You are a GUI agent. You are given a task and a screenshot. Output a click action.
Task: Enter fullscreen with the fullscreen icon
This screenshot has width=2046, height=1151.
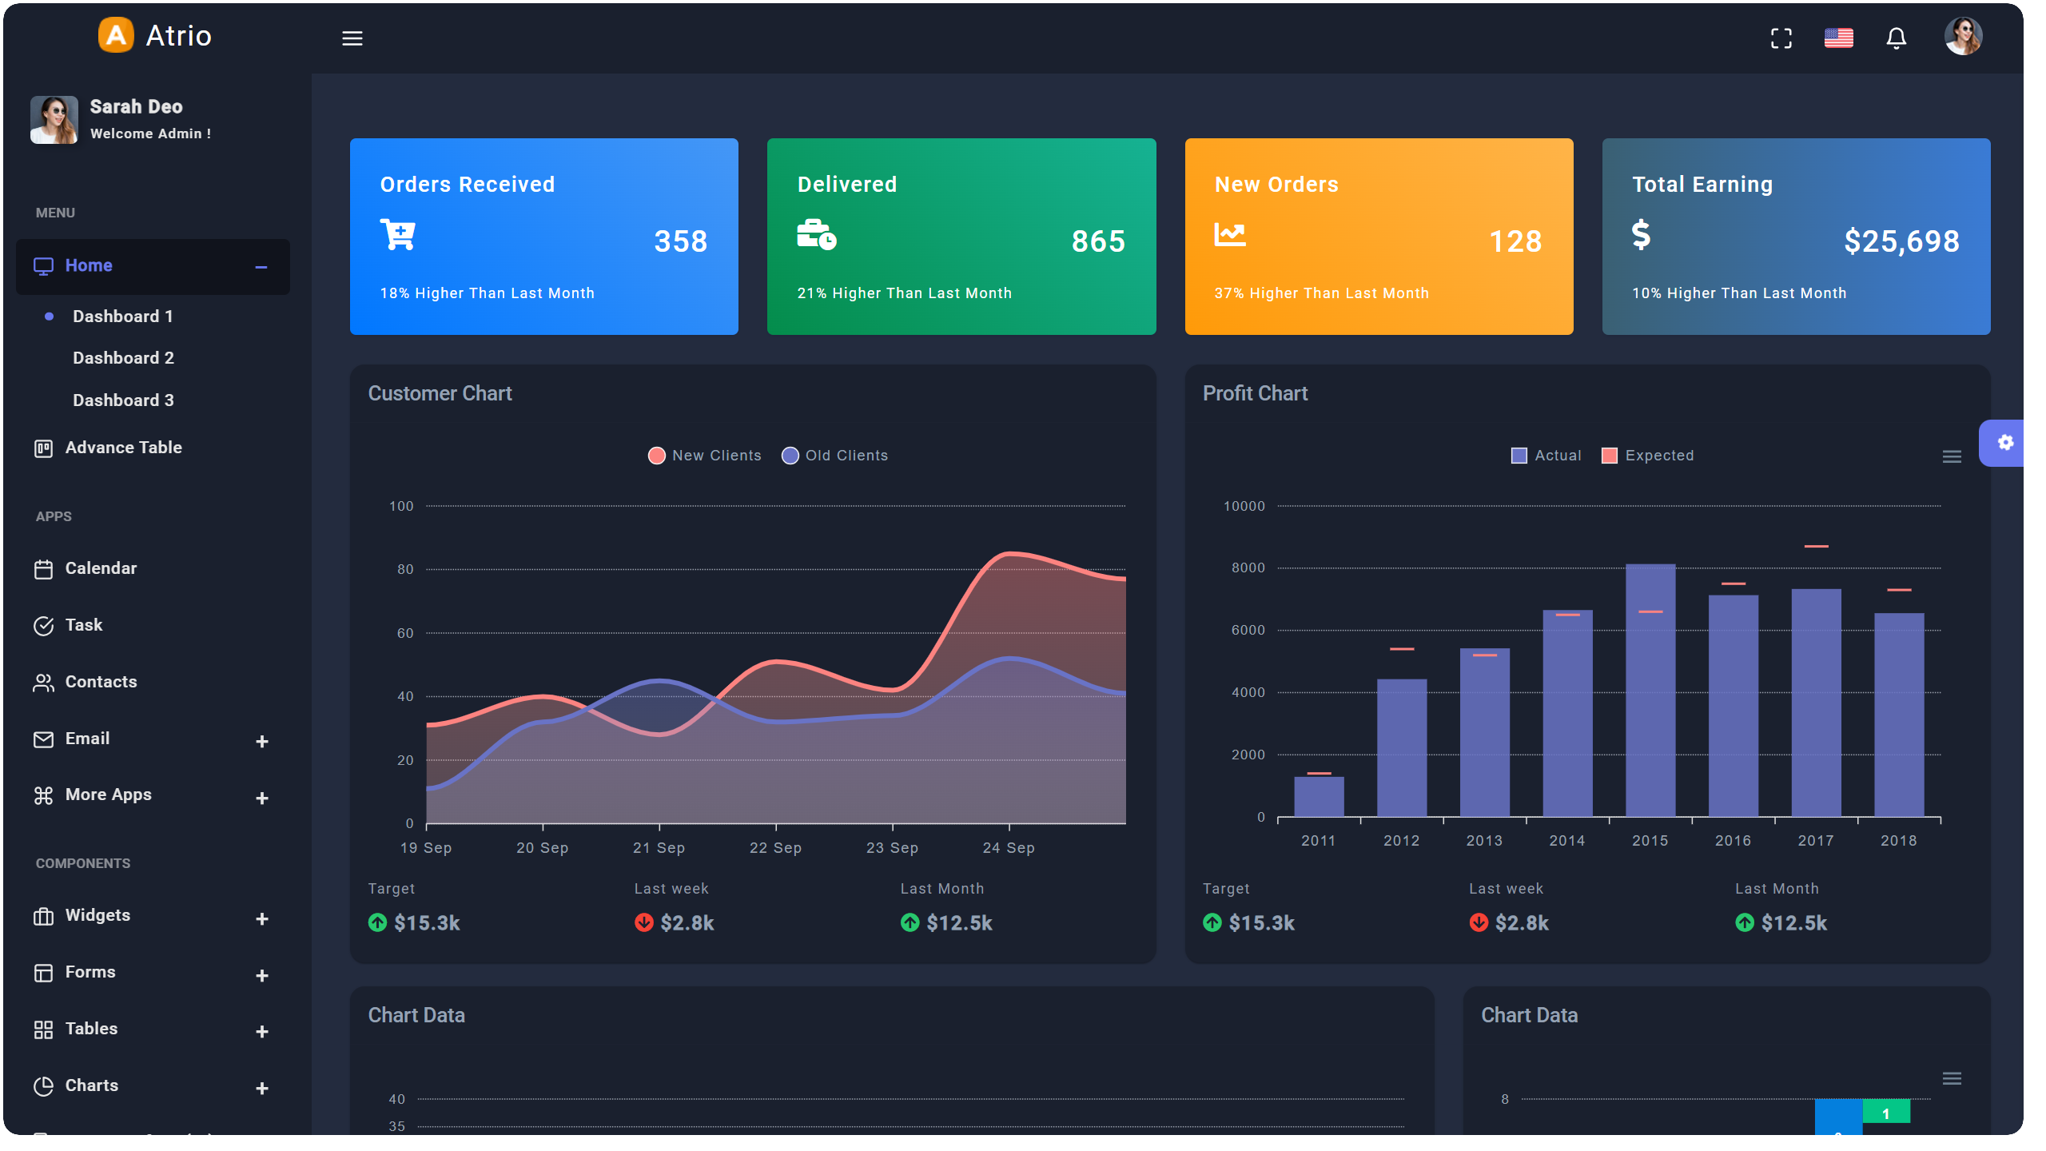click(1781, 38)
